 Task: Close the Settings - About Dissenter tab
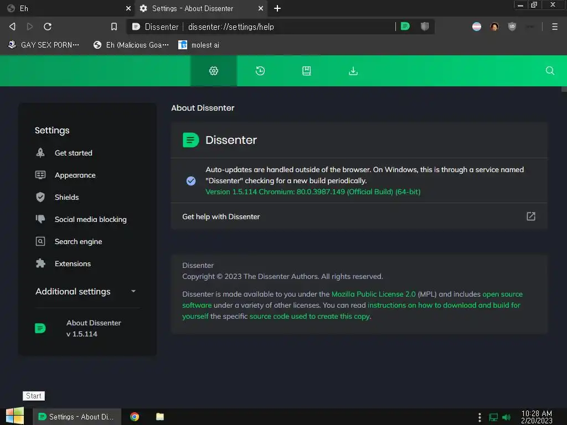click(260, 8)
